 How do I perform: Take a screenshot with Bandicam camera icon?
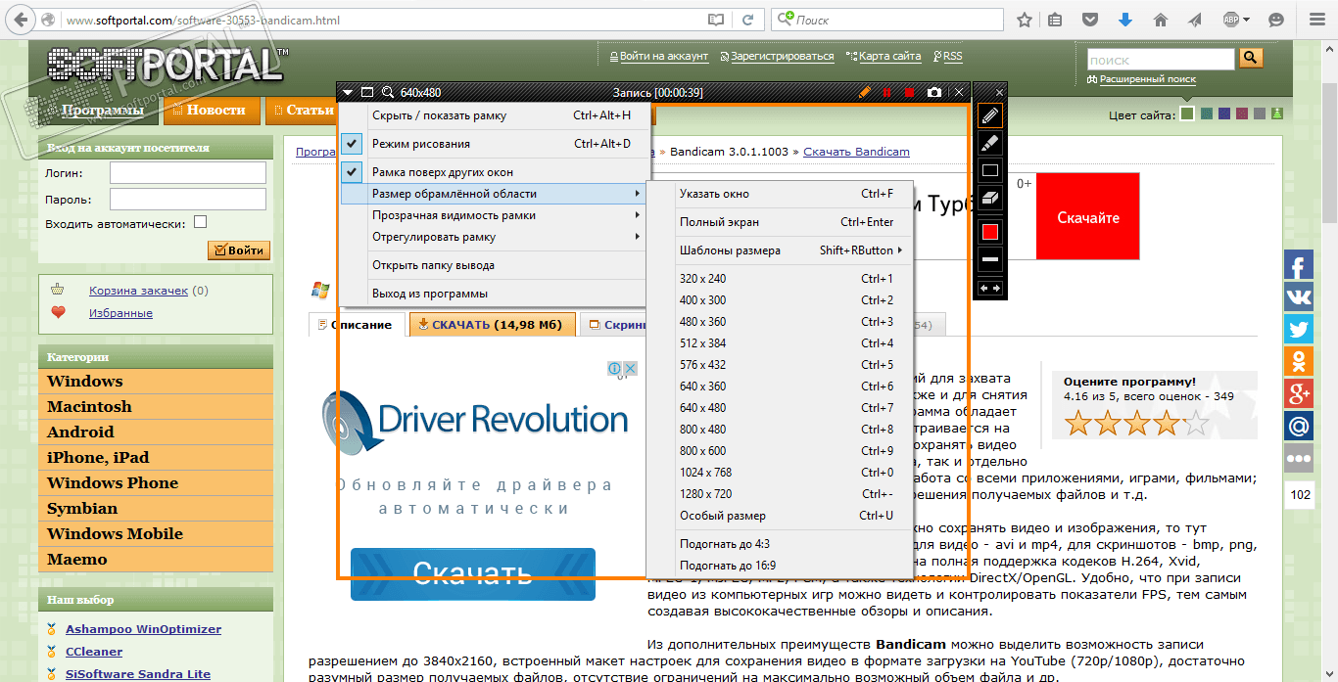click(934, 92)
